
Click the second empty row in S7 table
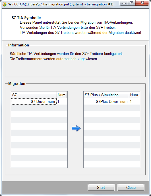(x=39, y=114)
